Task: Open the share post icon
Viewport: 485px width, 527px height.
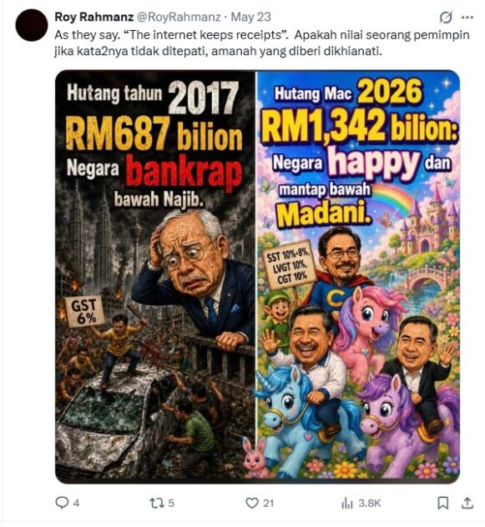Action: (x=467, y=503)
